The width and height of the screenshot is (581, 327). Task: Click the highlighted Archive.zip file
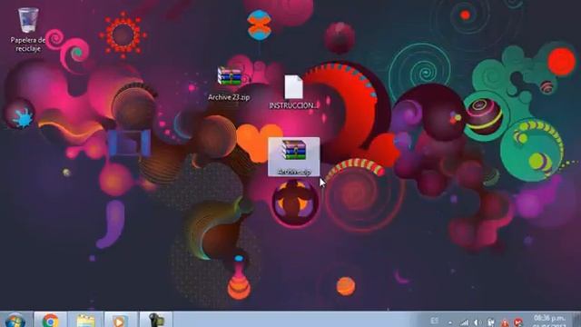coord(294,157)
